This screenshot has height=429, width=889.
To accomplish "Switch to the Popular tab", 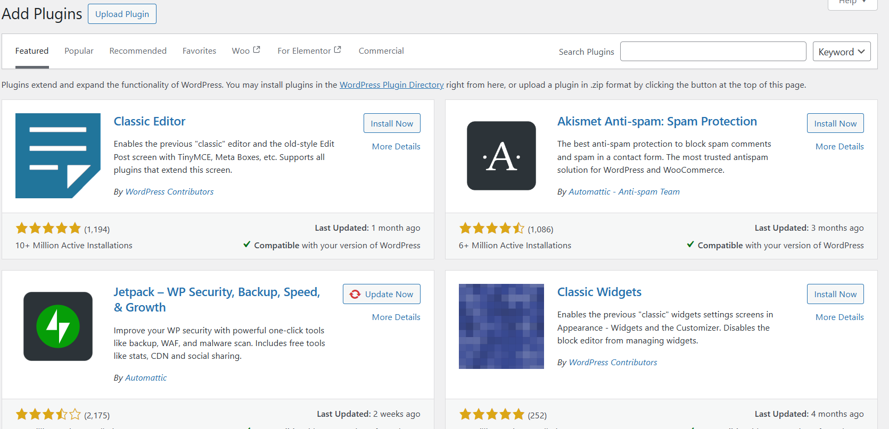I will click(x=79, y=51).
